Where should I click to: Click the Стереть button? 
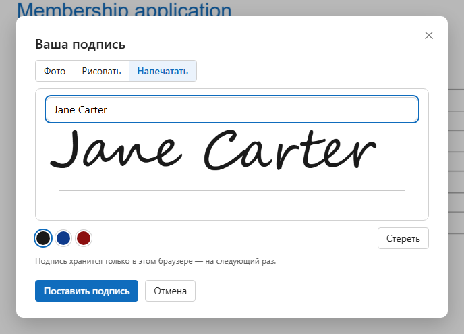tap(403, 238)
